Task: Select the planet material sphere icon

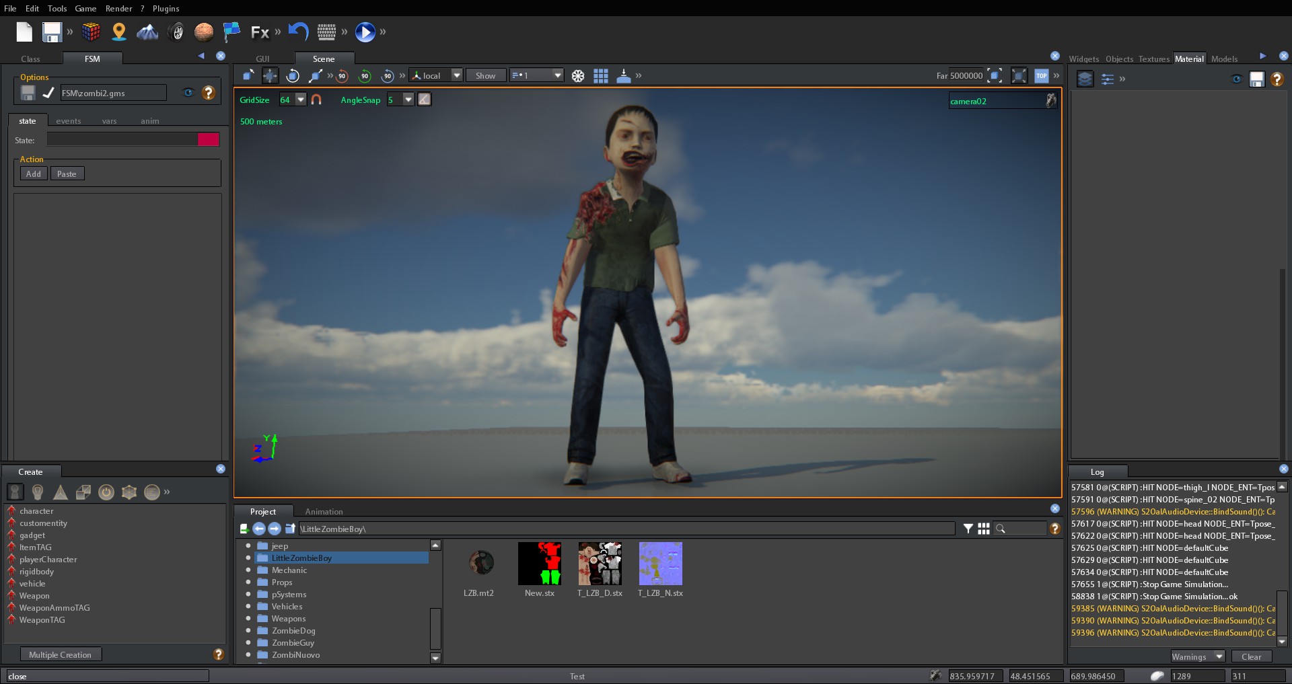Action: point(204,32)
